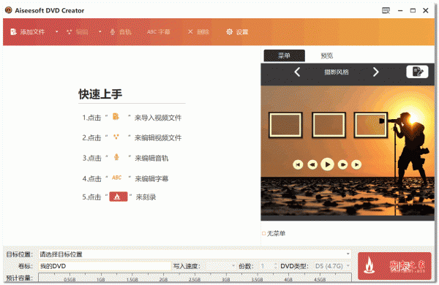Switch to the 预览 (Preview) tab
Viewport: 439px width, 285px height.
pyautogui.click(x=327, y=56)
